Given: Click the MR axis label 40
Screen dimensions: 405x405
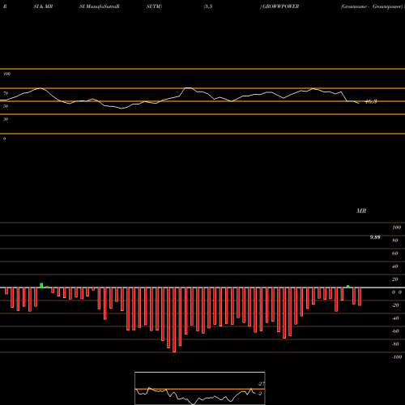Looking at the screenshot, I should click(395, 266).
